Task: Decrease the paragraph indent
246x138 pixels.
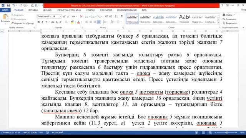Action: click(x=107, y=16)
